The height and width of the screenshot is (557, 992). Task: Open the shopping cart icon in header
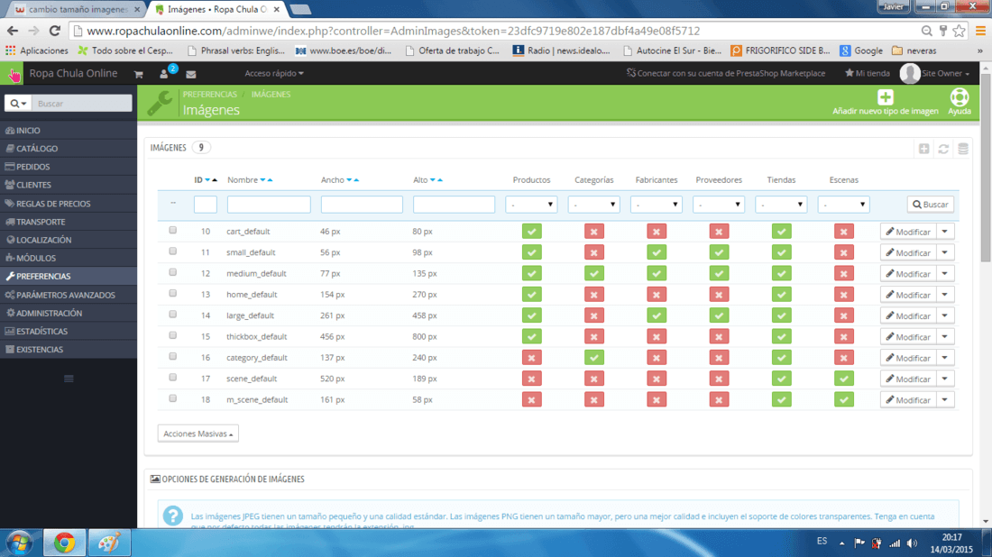click(138, 74)
